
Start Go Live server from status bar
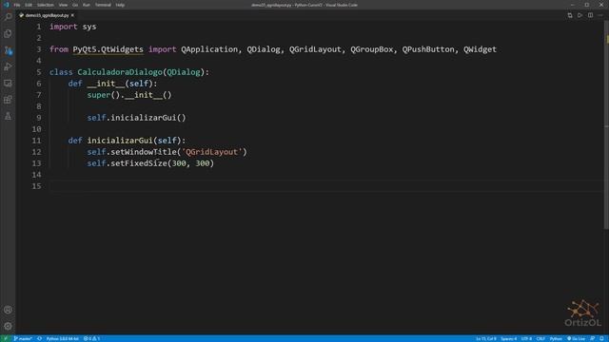576,338
